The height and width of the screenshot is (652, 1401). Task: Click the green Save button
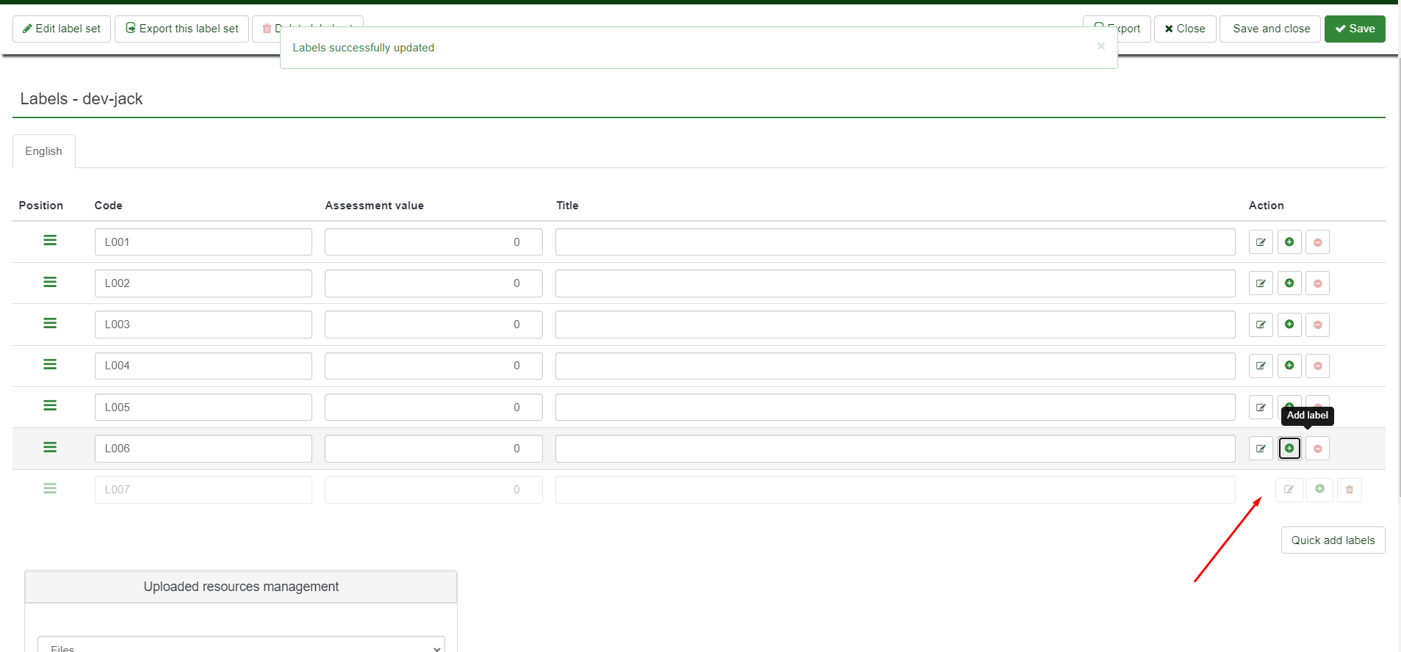point(1355,29)
